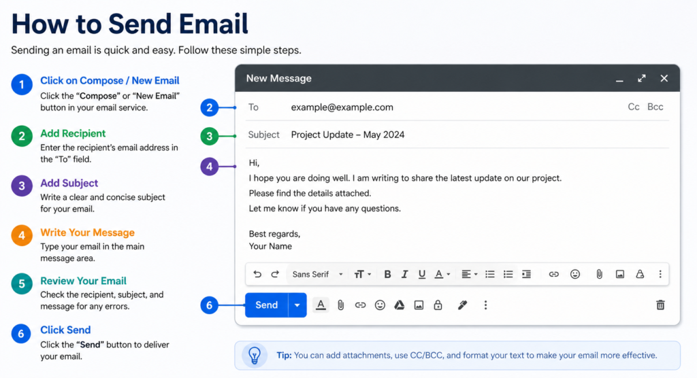
Task: Toggle formatting options icon beside Send
Action: coord(321,305)
